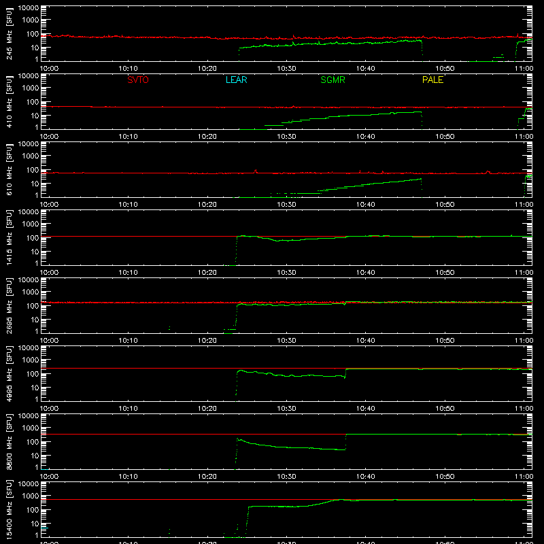Click 10:30 label beneath the 1415 MHz panel
The height and width of the screenshot is (544, 544).
point(286,273)
